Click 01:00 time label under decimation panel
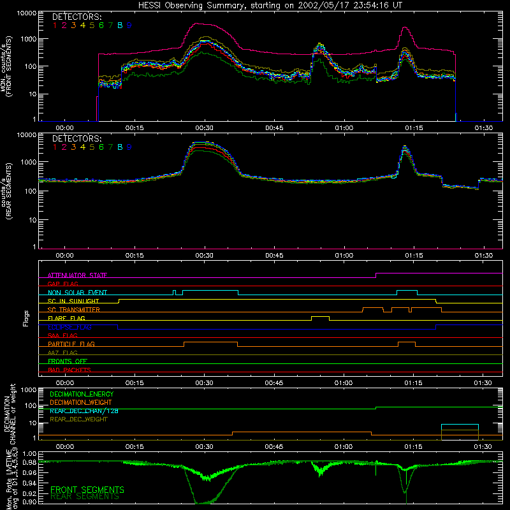The height and width of the screenshot is (510, 510). tap(344, 447)
